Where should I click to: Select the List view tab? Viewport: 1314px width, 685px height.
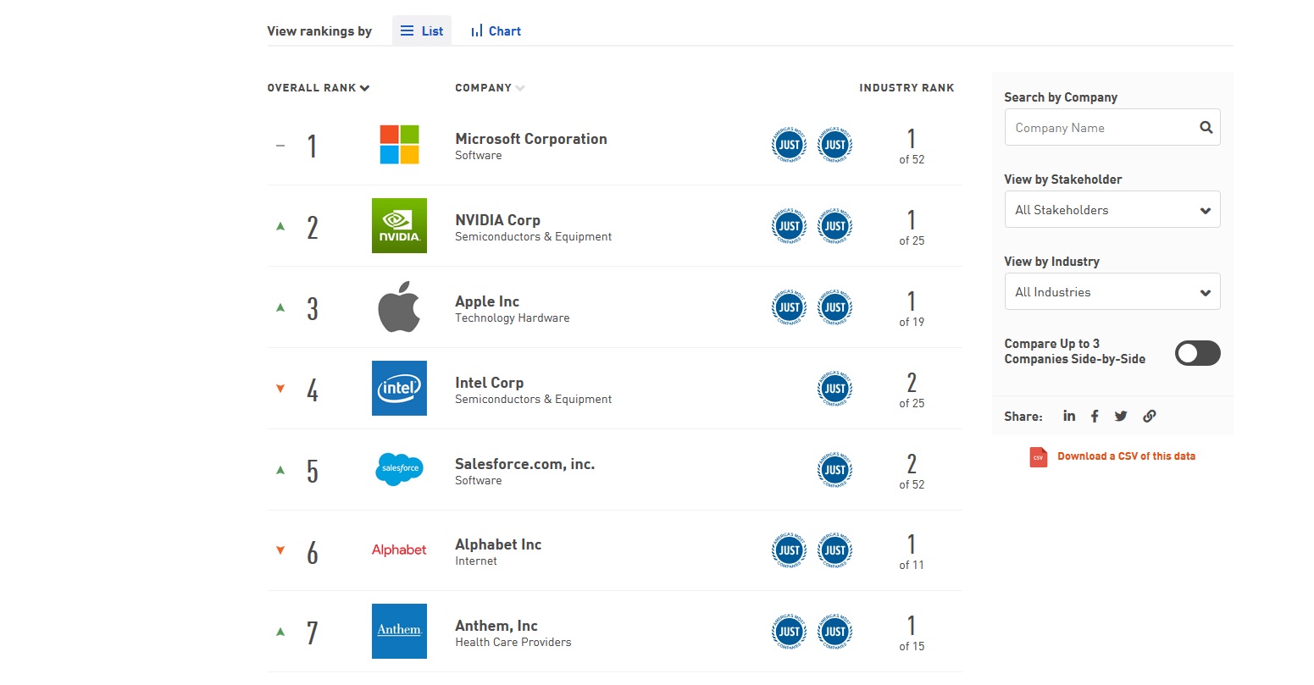click(421, 30)
